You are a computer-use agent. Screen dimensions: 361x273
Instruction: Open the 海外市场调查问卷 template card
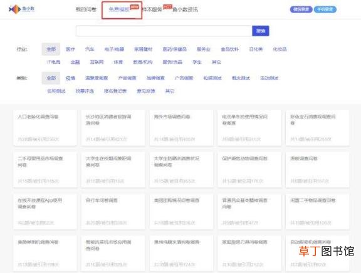tap(181, 128)
